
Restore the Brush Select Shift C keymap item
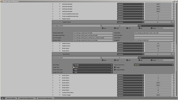coord(174,85)
